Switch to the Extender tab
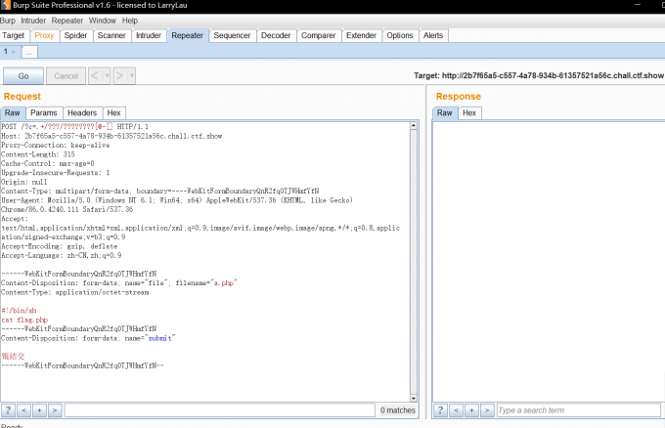 361,35
